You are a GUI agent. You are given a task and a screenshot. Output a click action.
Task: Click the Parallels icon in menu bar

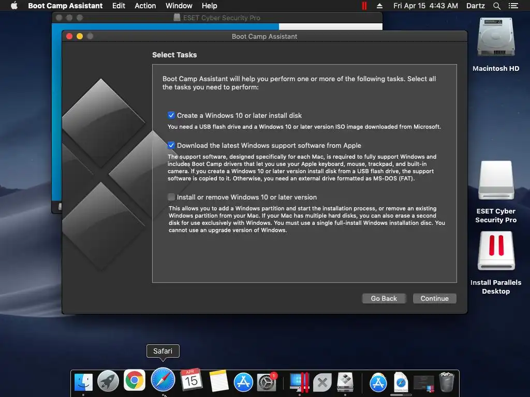pos(364,6)
